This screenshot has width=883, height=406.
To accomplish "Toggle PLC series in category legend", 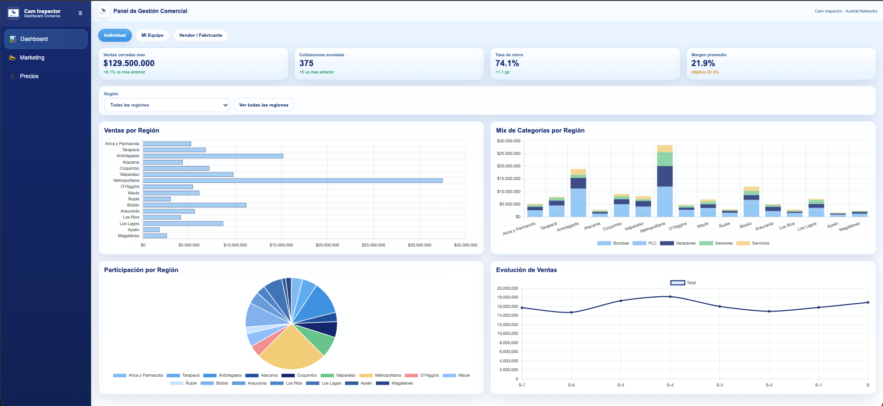I will point(644,243).
